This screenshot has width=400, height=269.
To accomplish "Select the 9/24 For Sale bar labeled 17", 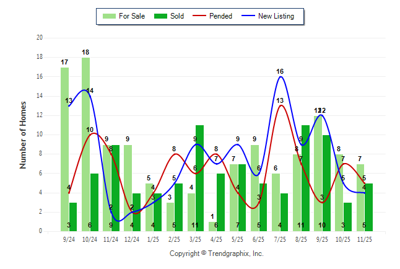I will point(65,149).
